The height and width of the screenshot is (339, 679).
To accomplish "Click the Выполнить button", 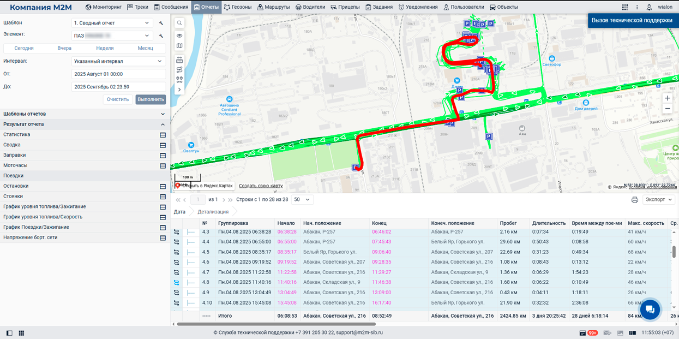I will pos(151,99).
